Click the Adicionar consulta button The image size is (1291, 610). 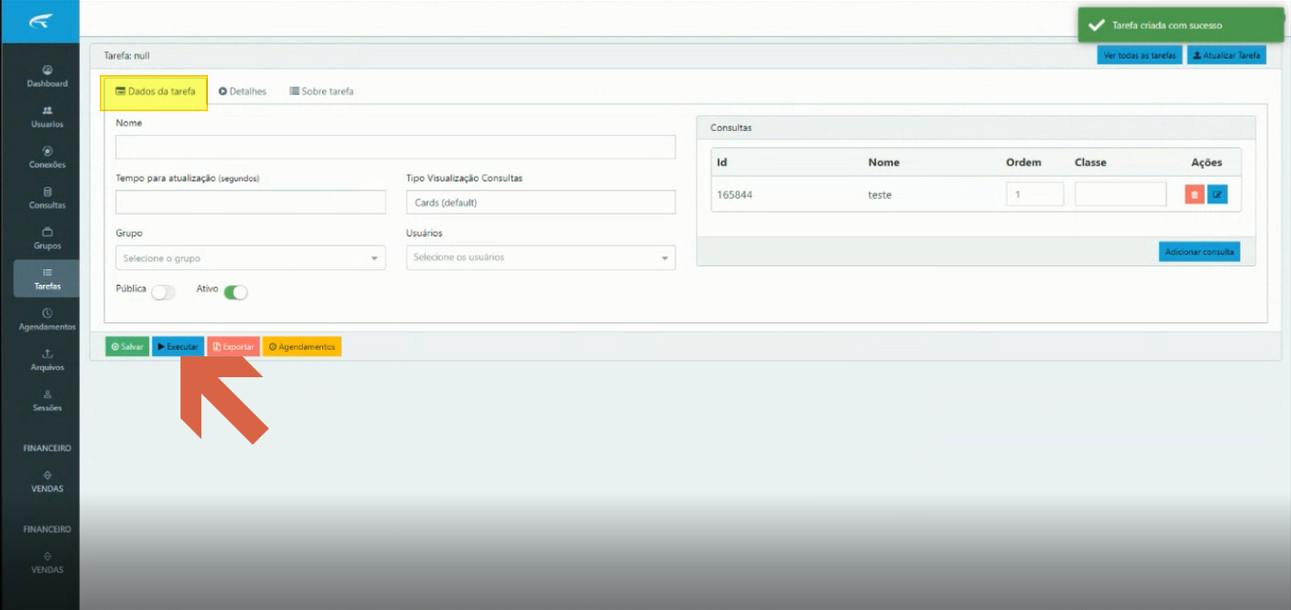[x=1199, y=252]
